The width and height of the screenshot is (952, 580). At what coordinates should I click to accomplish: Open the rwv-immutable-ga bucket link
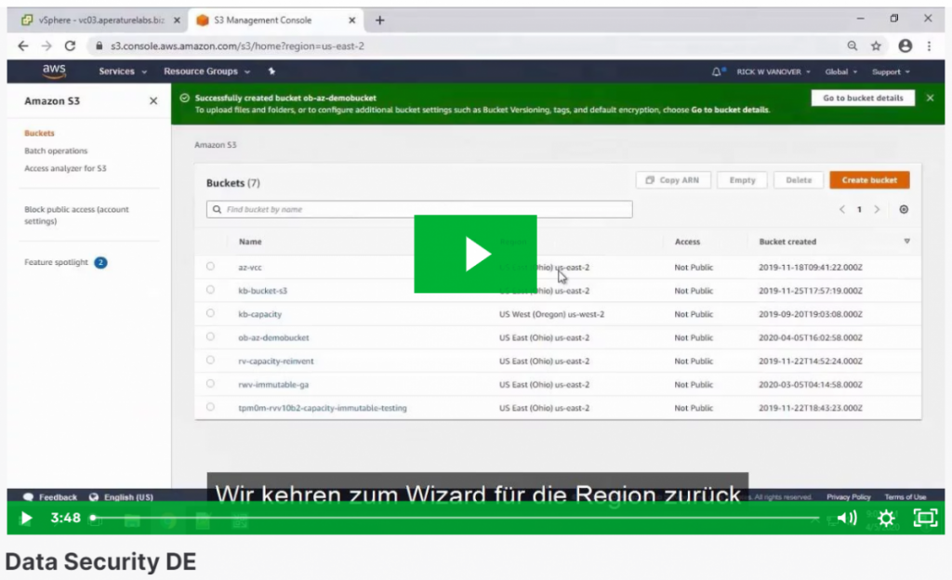[273, 384]
